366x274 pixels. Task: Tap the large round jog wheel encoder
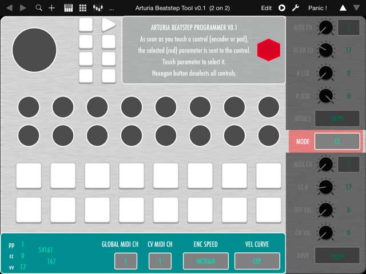(x=34, y=50)
